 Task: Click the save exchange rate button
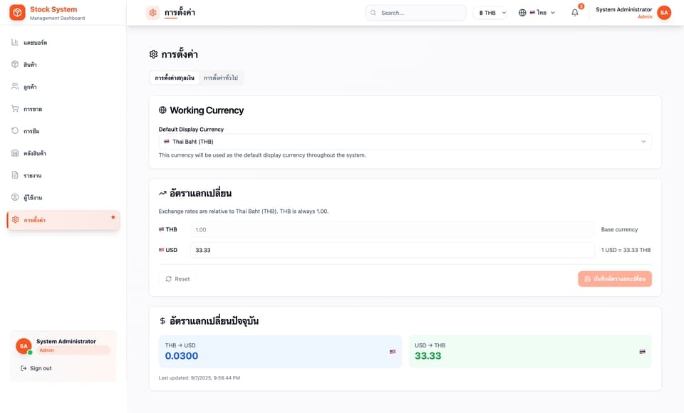point(615,278)
